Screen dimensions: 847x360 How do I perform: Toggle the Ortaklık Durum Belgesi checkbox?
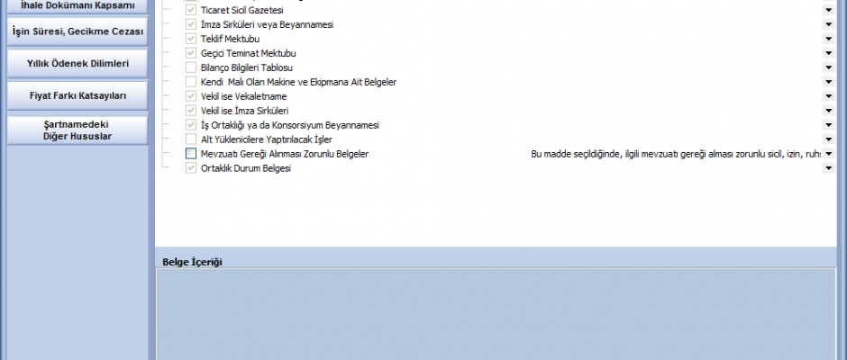pyautogui.click(x=191, y=168)
